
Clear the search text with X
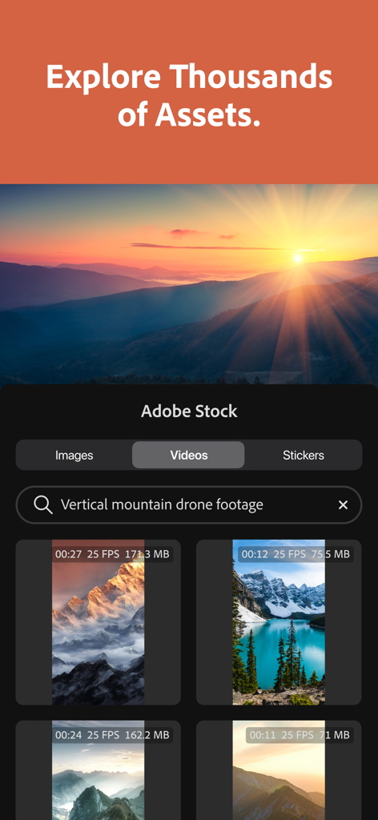(343, 504)
